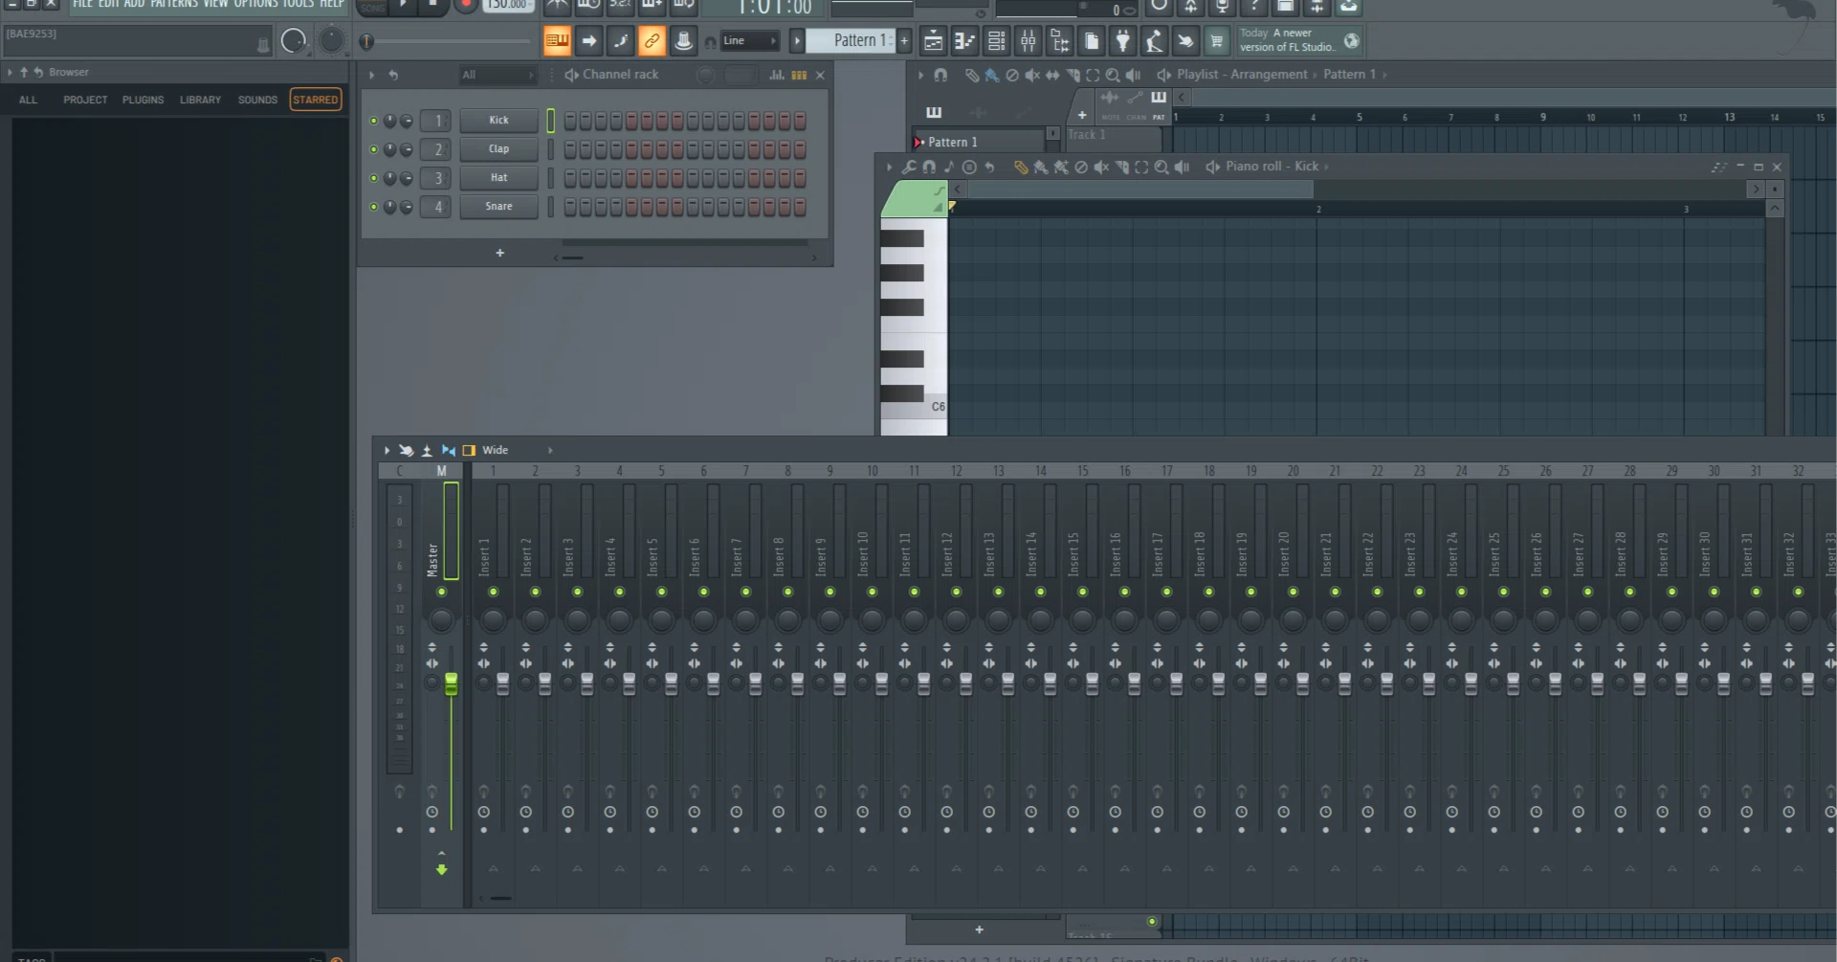Mute the Hat channel

pyautogui.click(x=373, y=178)
